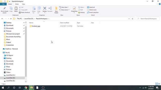The width and height of the screenshot is (161, 90).
Task: Select OneDrive - Personal in the sidebar
Action: tap(11, 49)
